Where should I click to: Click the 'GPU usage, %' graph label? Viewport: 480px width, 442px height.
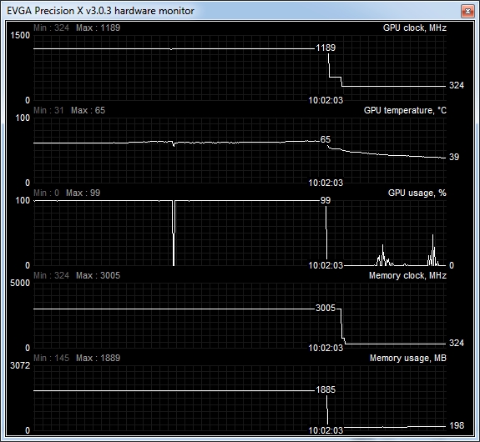(x=417, y=193)
